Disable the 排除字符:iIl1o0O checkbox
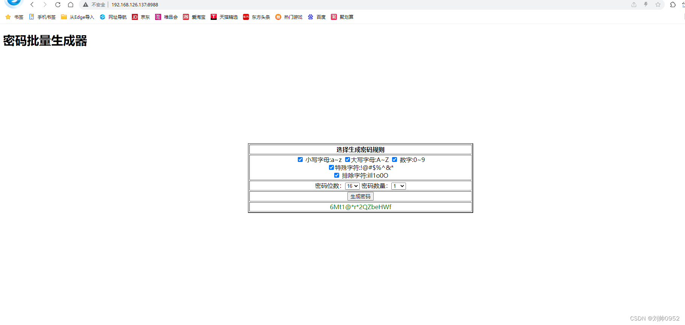 [x=336, y=175]
